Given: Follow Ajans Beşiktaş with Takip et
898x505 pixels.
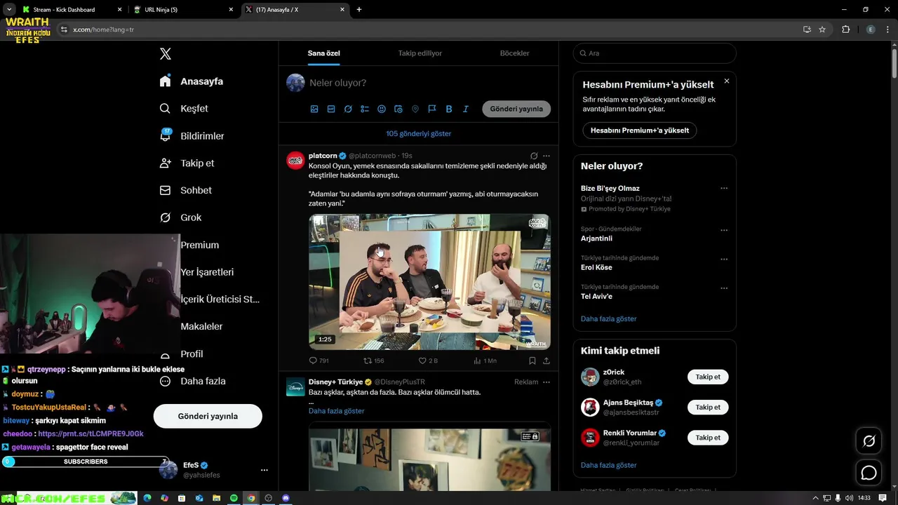Looking at the screenshot, I should (x=708, y=407).
